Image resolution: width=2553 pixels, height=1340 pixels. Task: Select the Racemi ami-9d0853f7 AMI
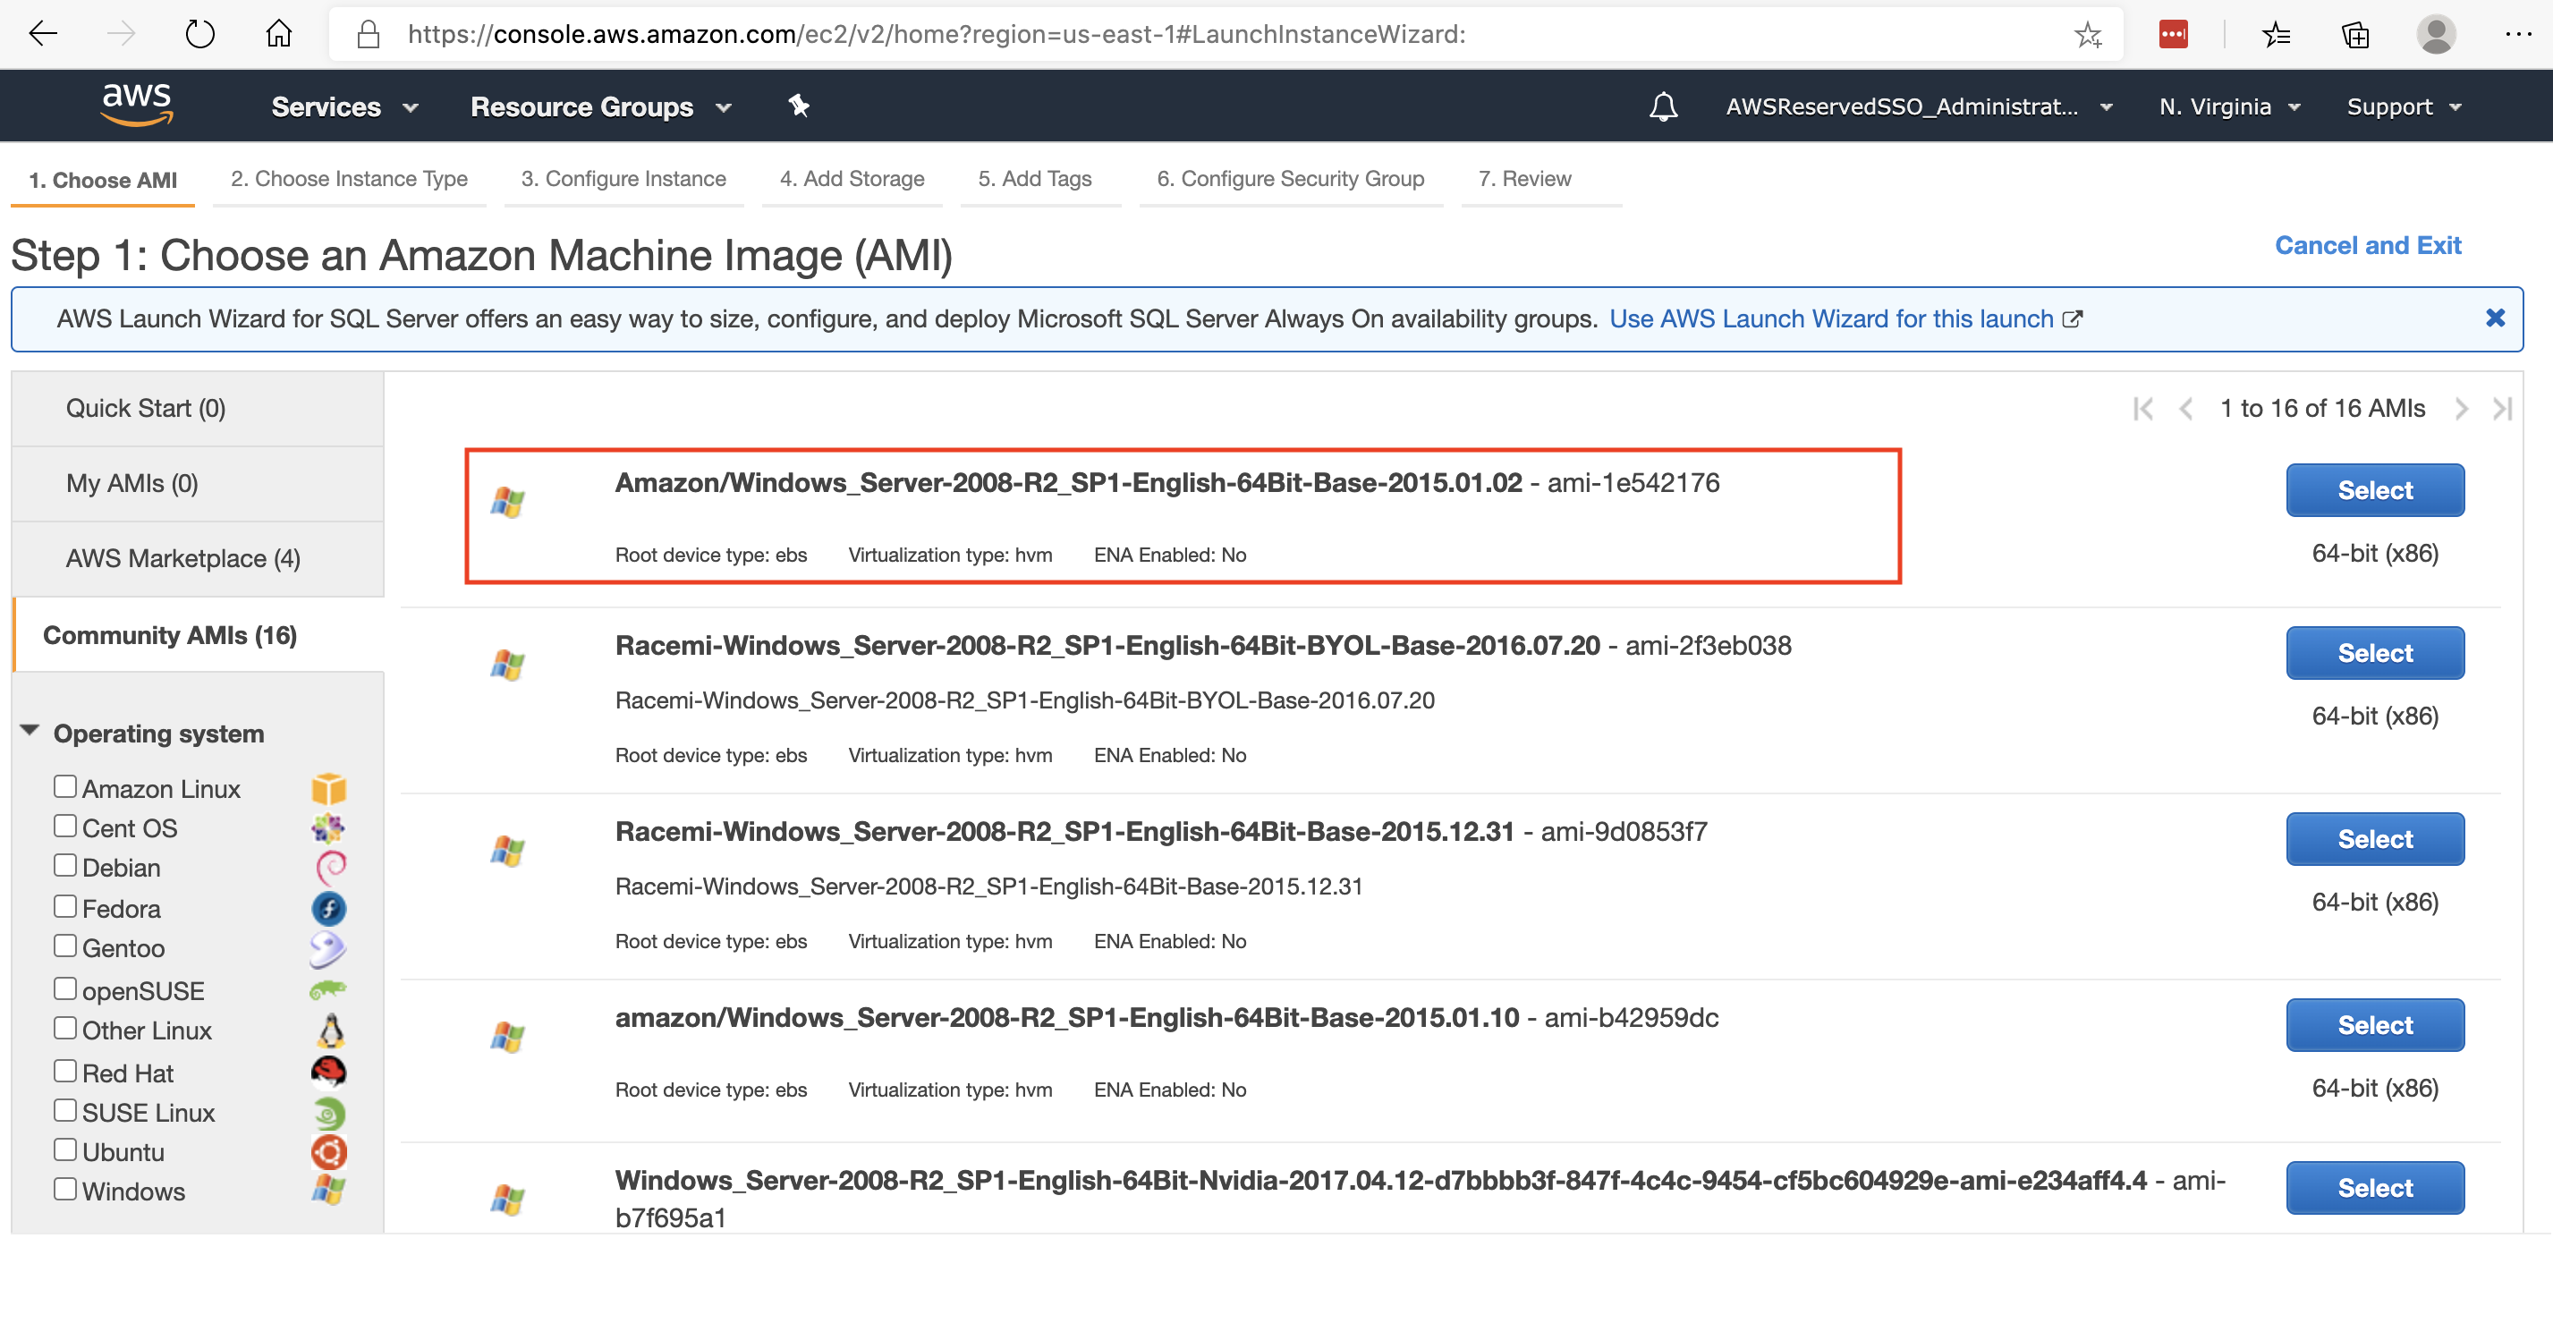2375,838
